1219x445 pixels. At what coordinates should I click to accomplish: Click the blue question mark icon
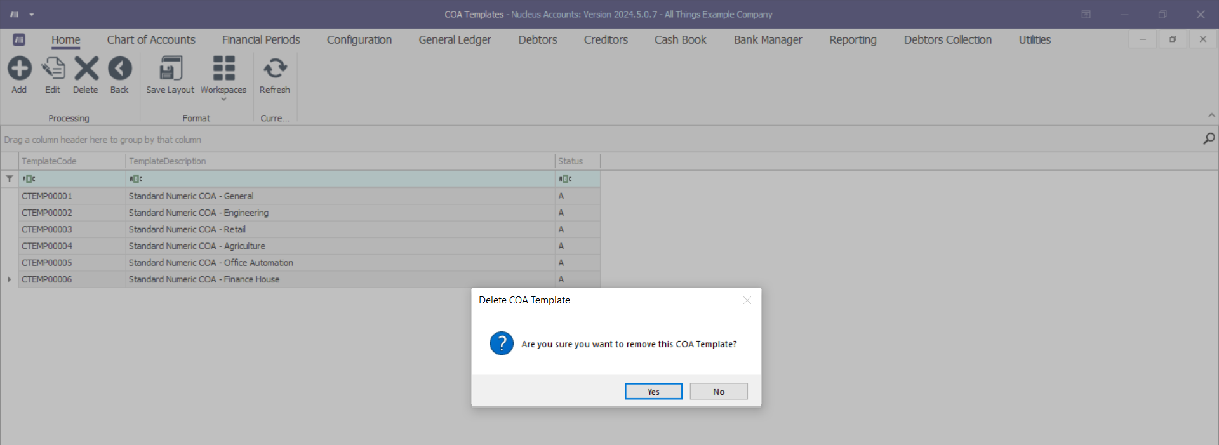click(x=502, y=343)
